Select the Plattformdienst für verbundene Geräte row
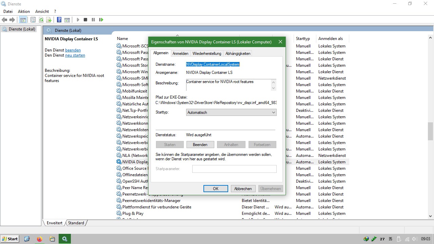434x244 pixels. [x=232, y=207]
